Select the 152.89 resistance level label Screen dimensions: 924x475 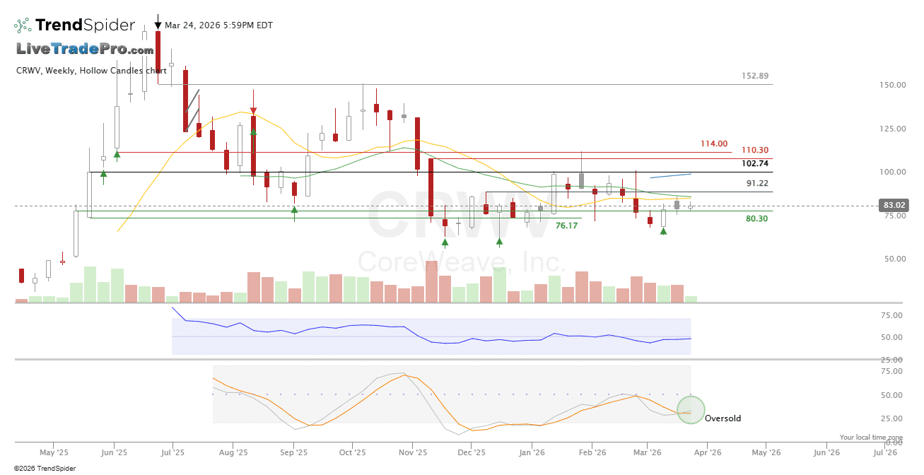(754, 76)
